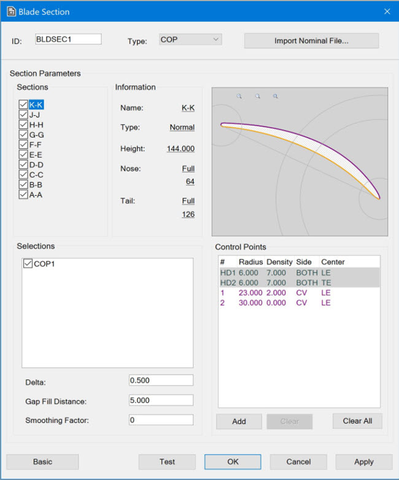Screen dimensions: 399x480
Task: Open the Type dropdown showing COP
Action: 190,40
